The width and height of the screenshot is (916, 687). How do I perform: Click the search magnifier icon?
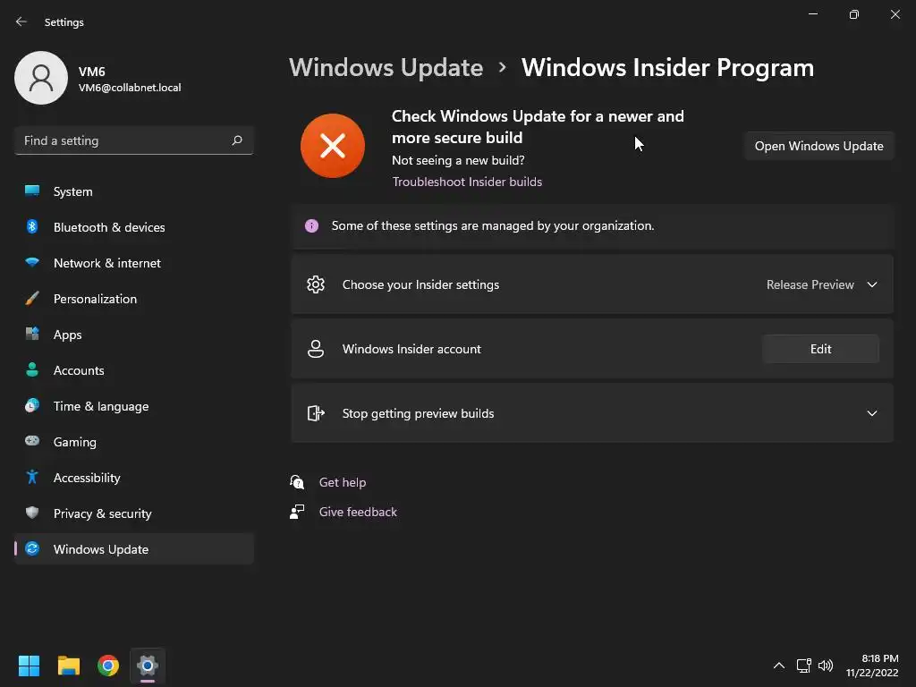click(237, 140)
